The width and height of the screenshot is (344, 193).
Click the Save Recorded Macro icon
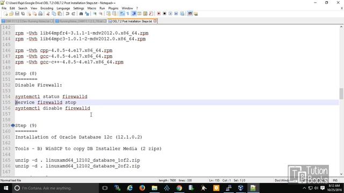(182, 14)
